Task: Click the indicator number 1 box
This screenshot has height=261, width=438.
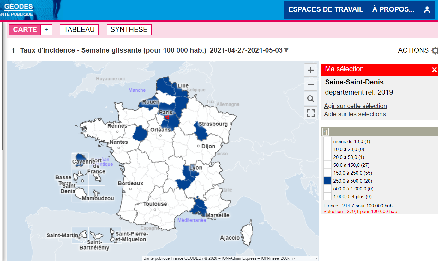Action: tap(13, 50)
